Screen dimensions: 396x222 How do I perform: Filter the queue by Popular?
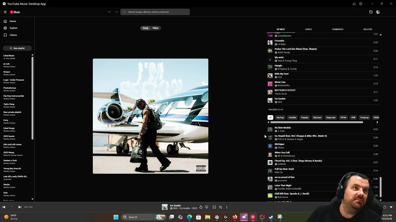click(305, 117)
